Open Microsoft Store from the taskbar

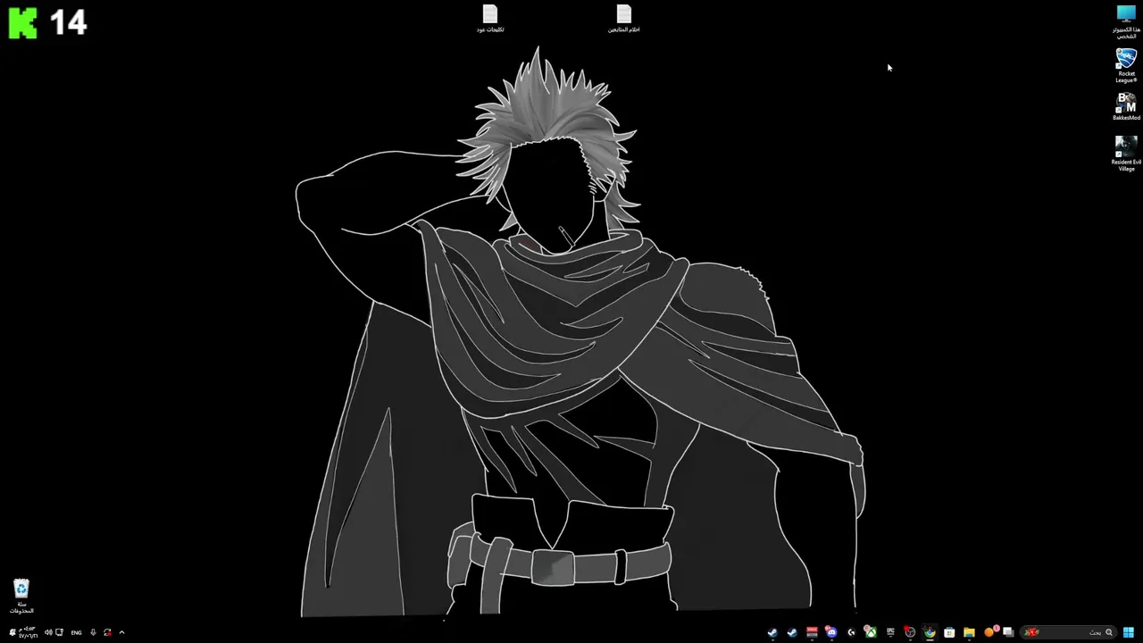[949, 632]
